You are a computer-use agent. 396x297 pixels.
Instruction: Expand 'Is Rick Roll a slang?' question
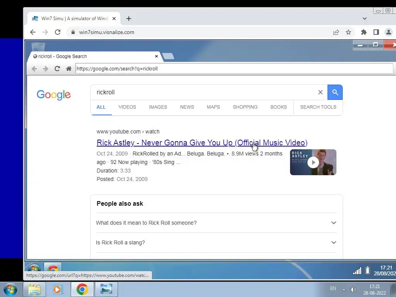[x=216, y=242]
